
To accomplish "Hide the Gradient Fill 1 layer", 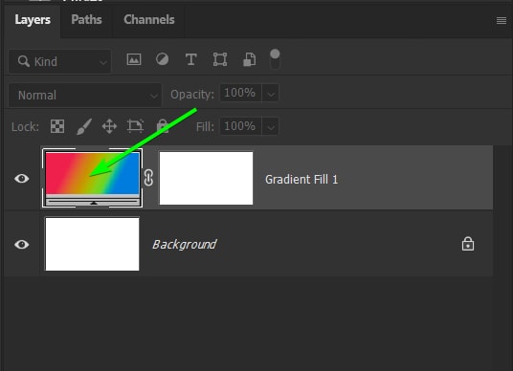I will click(x=22, y=179).
